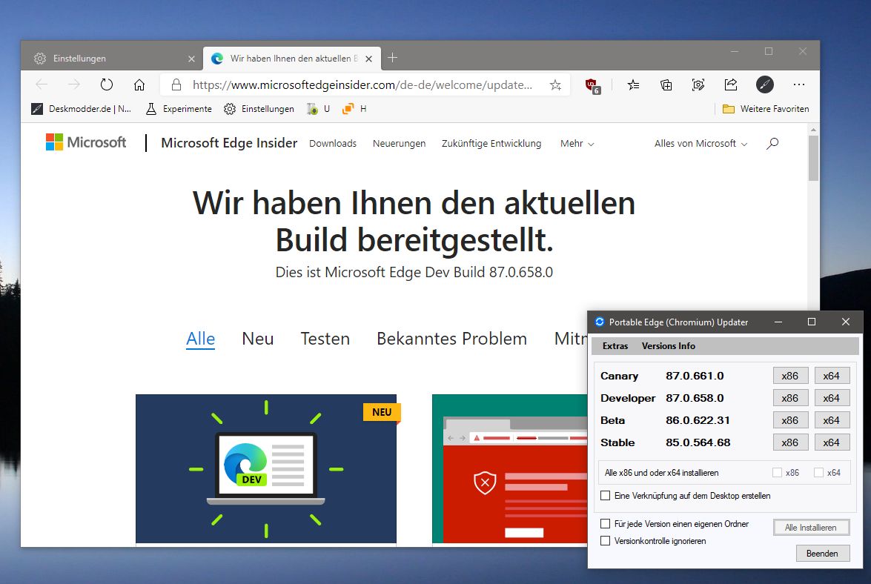
Task: Open the 'U' bookmark in favorites bar
Action: click(318, 109)
